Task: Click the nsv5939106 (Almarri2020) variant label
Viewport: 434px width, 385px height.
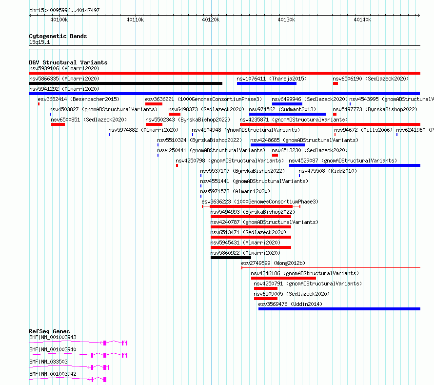Action: click(64, 68)
